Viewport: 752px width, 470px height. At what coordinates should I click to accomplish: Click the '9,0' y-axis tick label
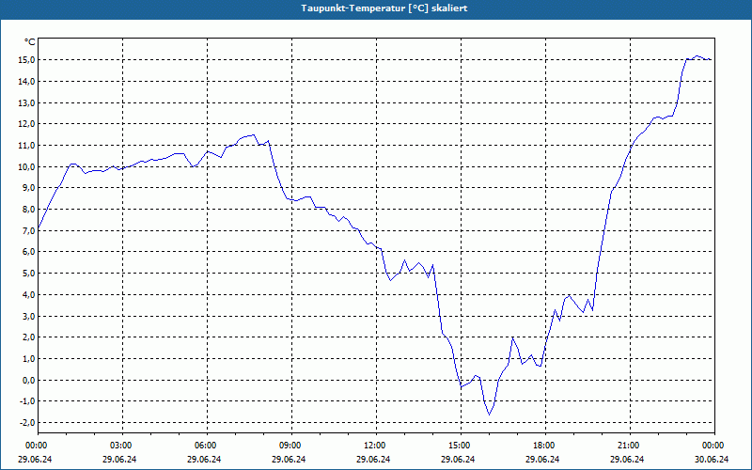pos(28,188)
